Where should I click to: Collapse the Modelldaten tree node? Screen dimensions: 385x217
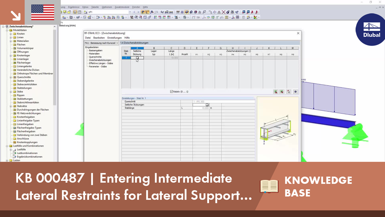click(x=7, y=30)
